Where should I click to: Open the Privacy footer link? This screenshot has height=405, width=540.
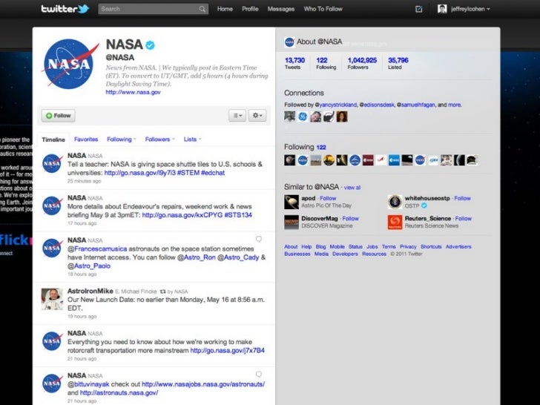pos(408,246)
